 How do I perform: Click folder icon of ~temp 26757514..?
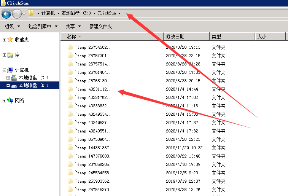click(x=70, y=64)
